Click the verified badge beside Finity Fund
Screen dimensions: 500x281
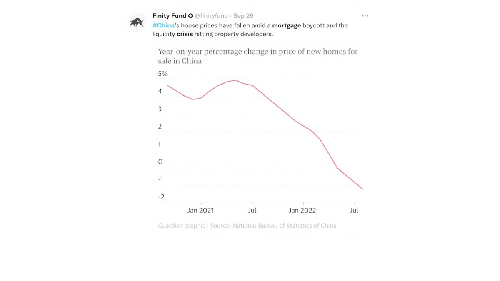[190, 16]
